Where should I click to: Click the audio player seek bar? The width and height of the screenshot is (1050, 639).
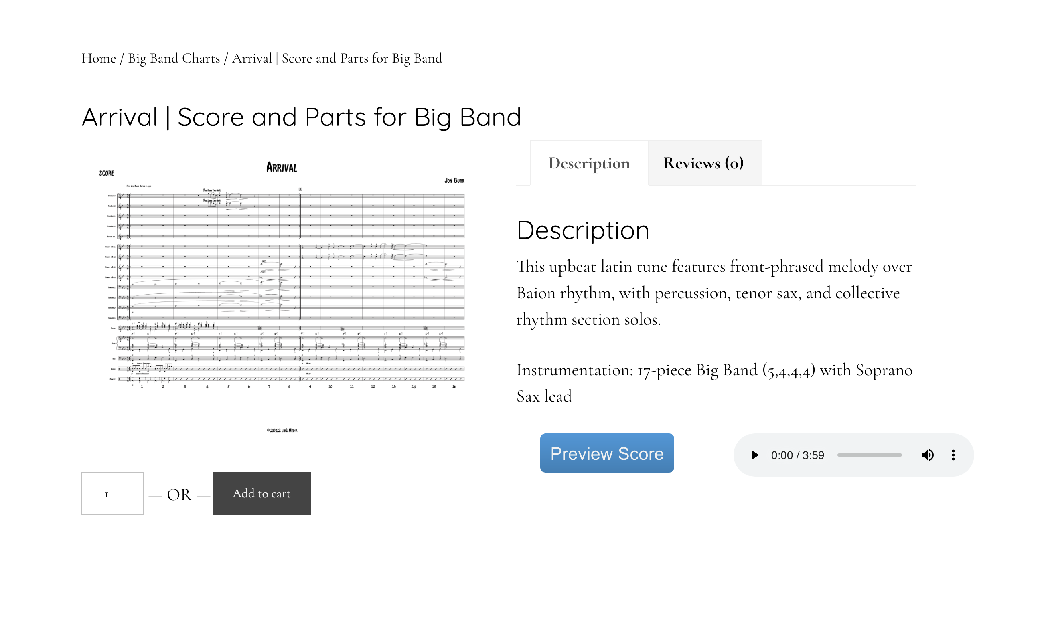tap(870, 455)
